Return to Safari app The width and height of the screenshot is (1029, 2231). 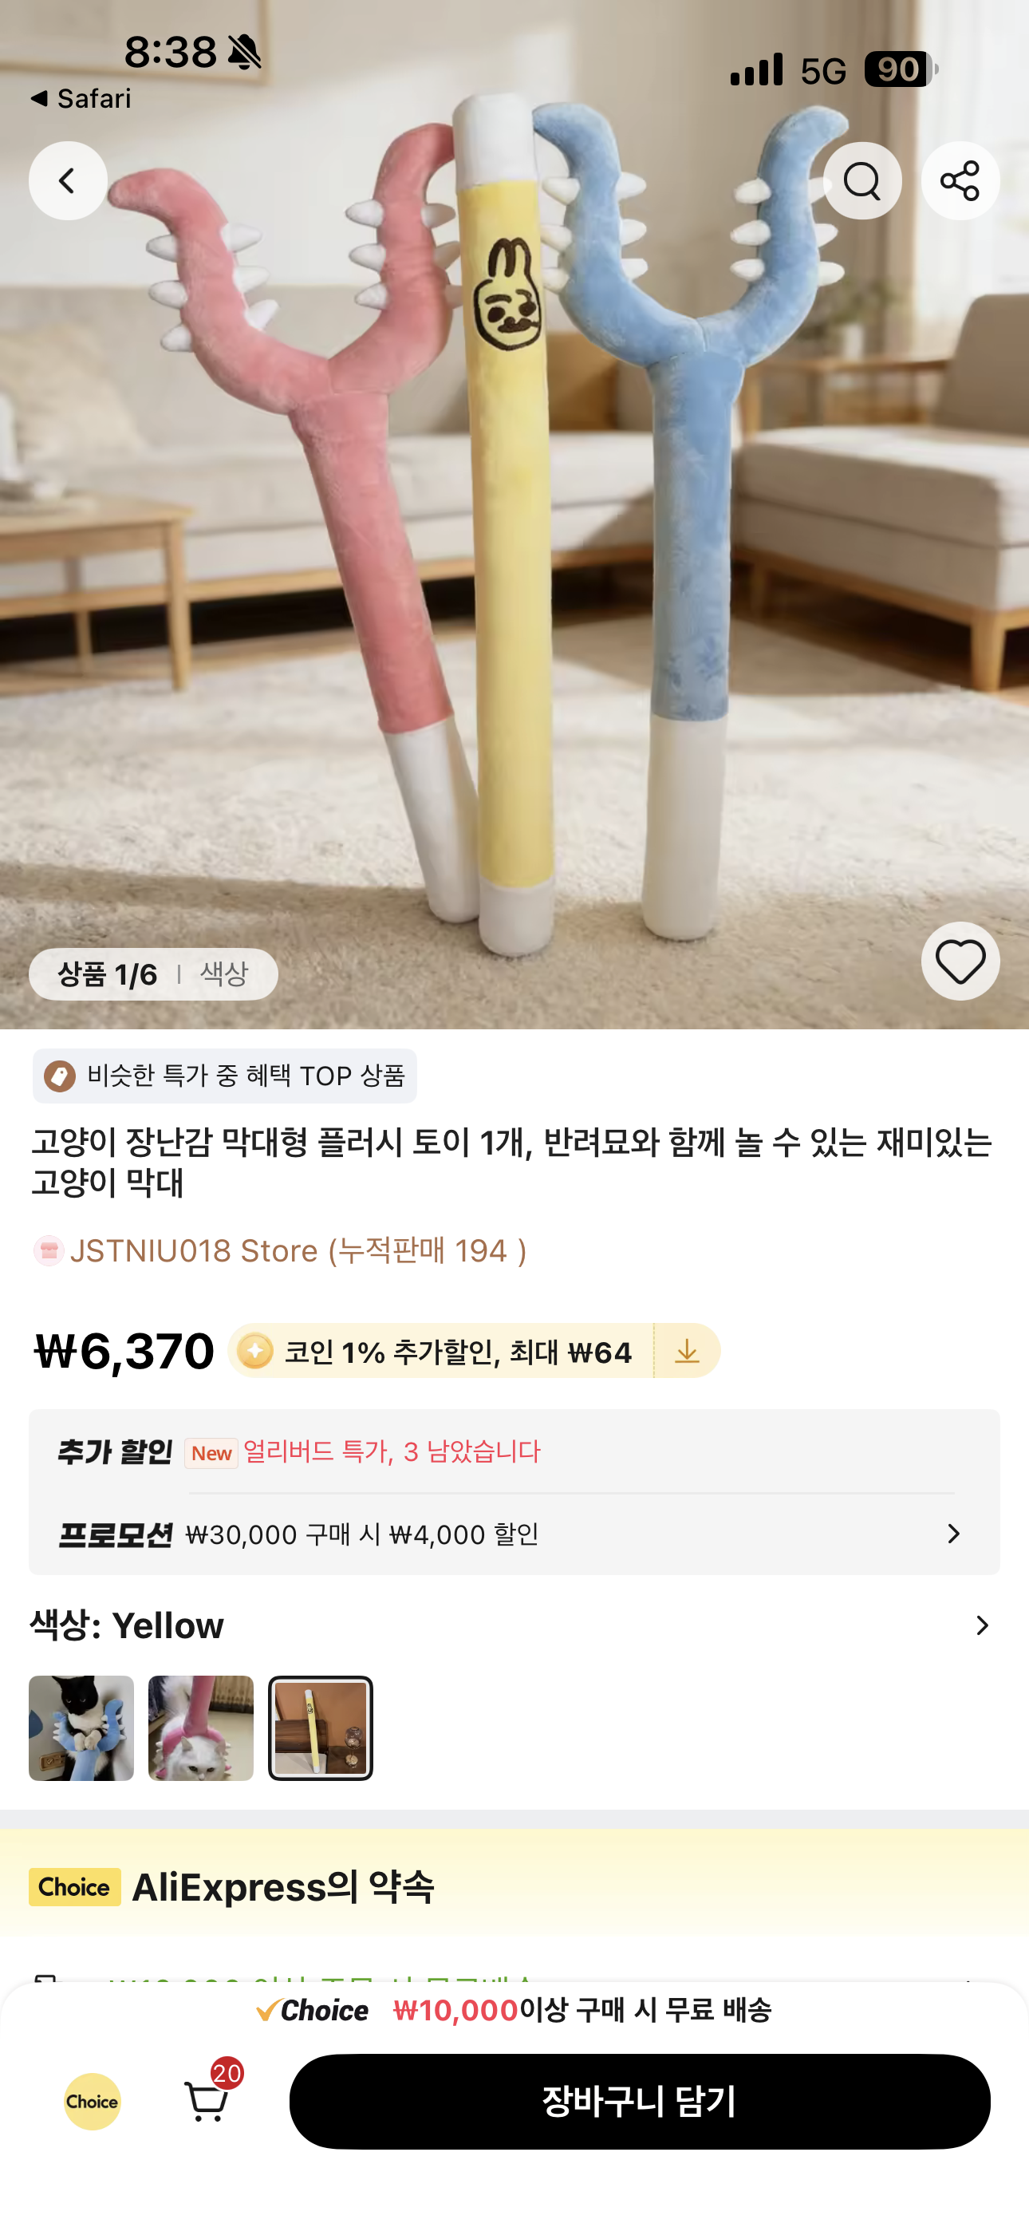pos(81,98)
